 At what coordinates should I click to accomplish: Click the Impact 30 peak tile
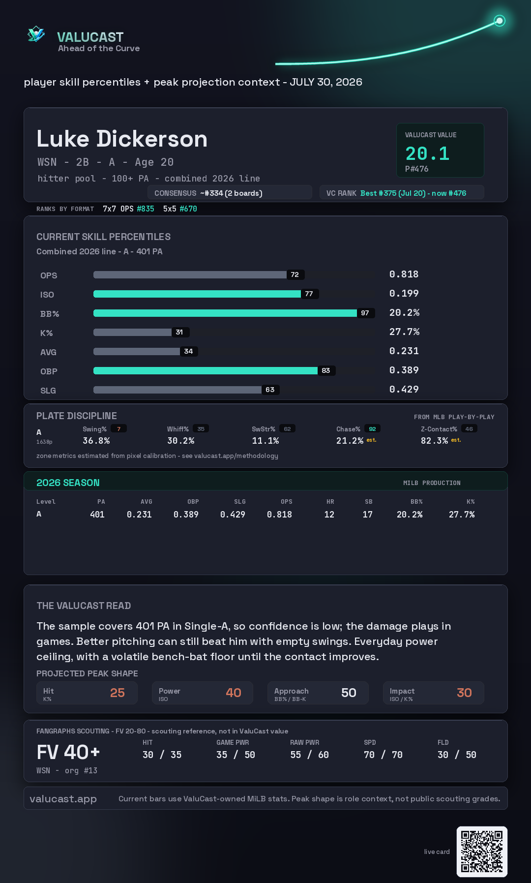(434, 693)
